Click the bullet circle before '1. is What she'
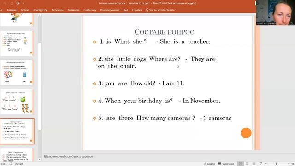This screenshot has width=295, height=166. coord(94,42)
